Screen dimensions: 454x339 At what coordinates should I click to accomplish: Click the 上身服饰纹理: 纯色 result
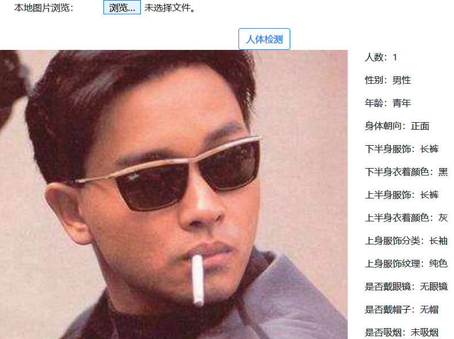click(x=406, y=264)
